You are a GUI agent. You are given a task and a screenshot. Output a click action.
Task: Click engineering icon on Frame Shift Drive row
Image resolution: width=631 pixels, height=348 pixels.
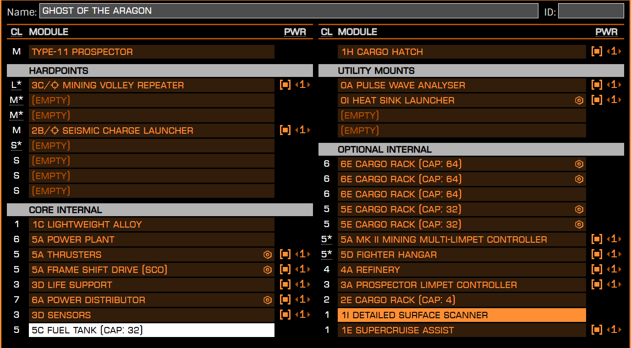click(268, 270)
